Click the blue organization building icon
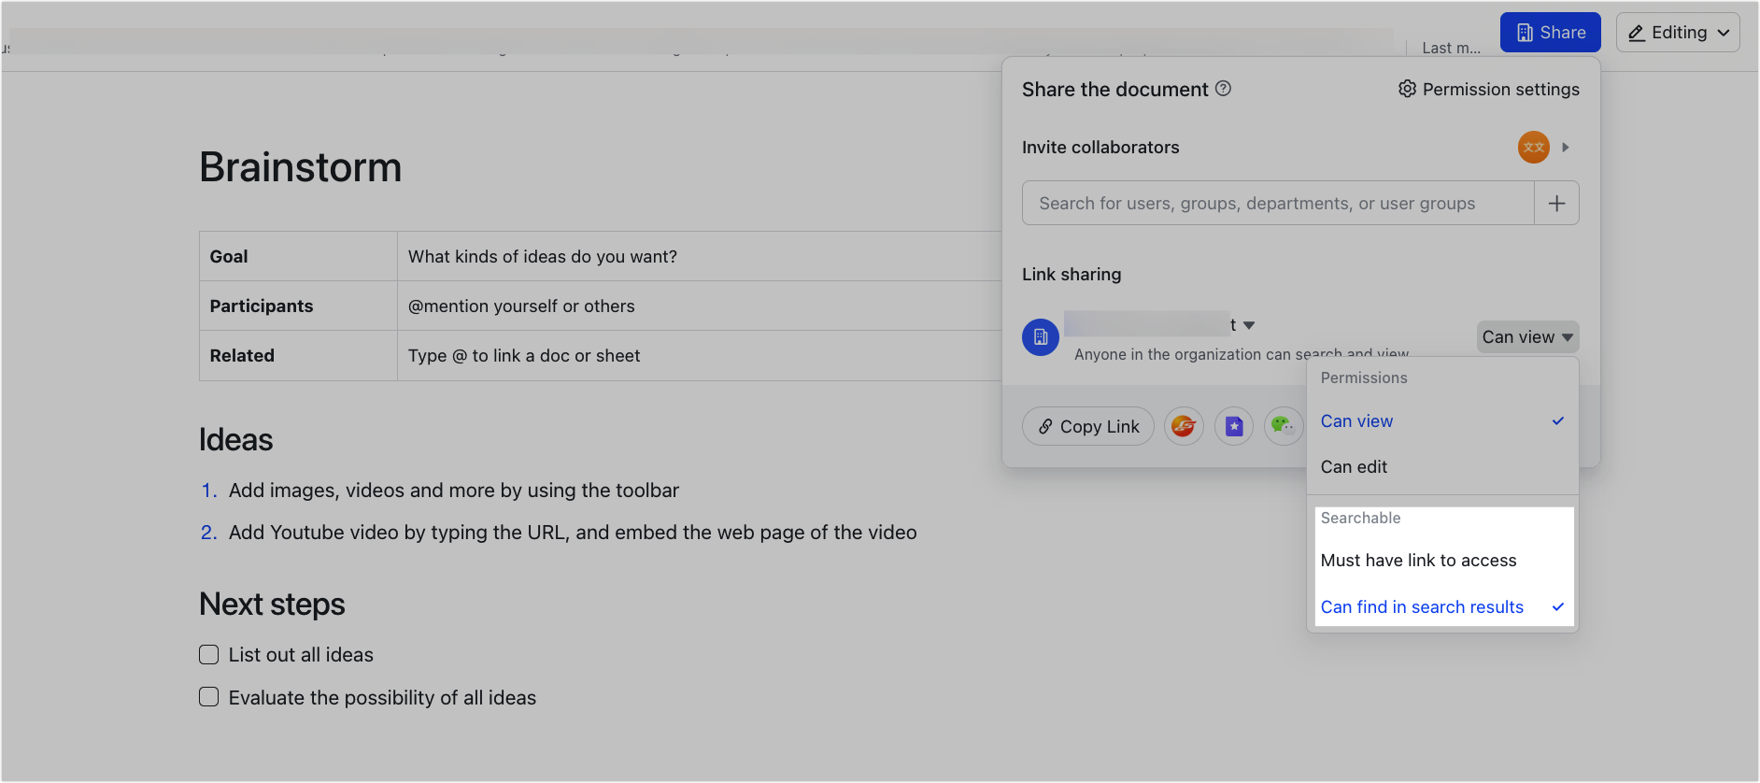The width and height of the screenshot is (1760, 783). 1041,337
